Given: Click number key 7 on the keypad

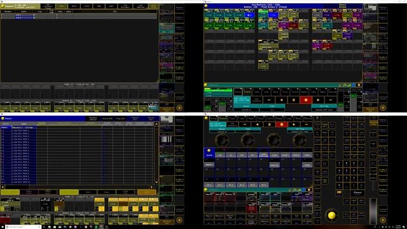Looking at the screenshot, I should (339, 164).
